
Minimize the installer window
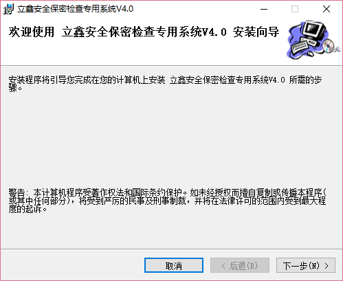[264, 9]
